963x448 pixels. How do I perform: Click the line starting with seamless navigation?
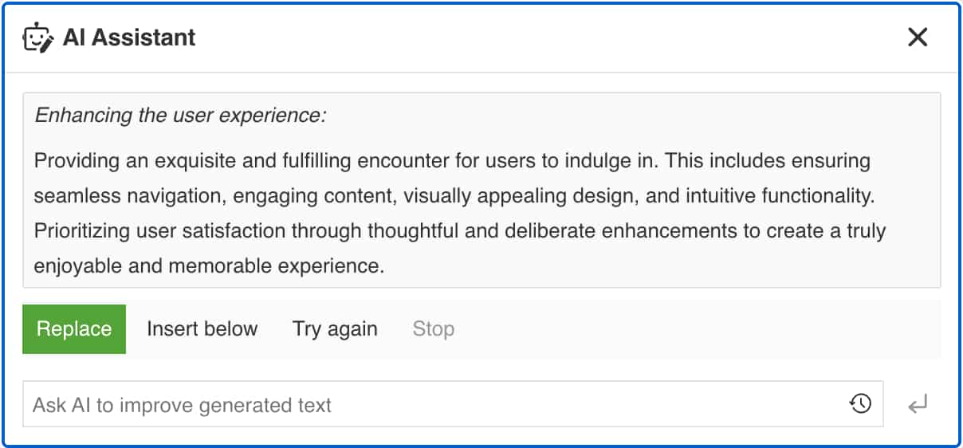(451, 196)
